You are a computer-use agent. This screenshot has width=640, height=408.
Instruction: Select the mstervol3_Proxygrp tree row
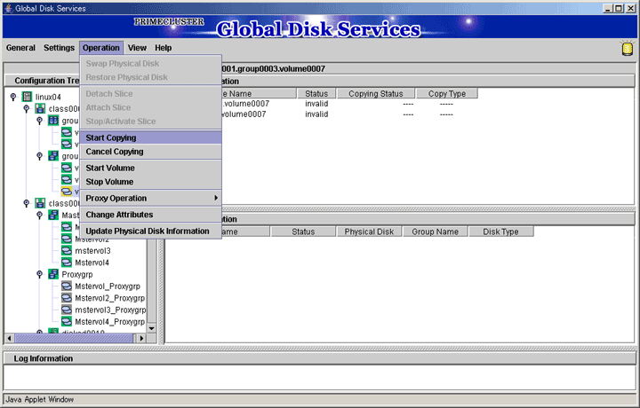click(110, 310)
